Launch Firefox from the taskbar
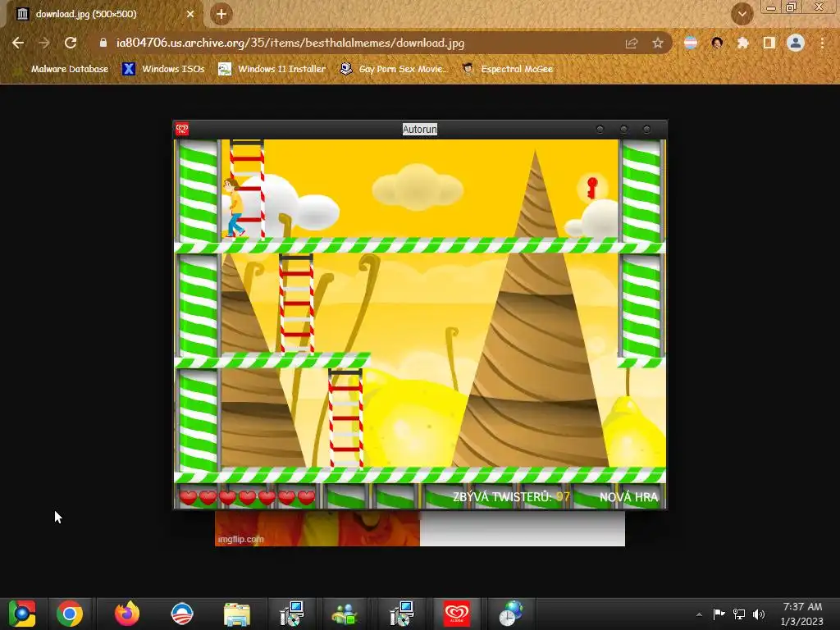This screenshot has width=840, height=630. 127,614
